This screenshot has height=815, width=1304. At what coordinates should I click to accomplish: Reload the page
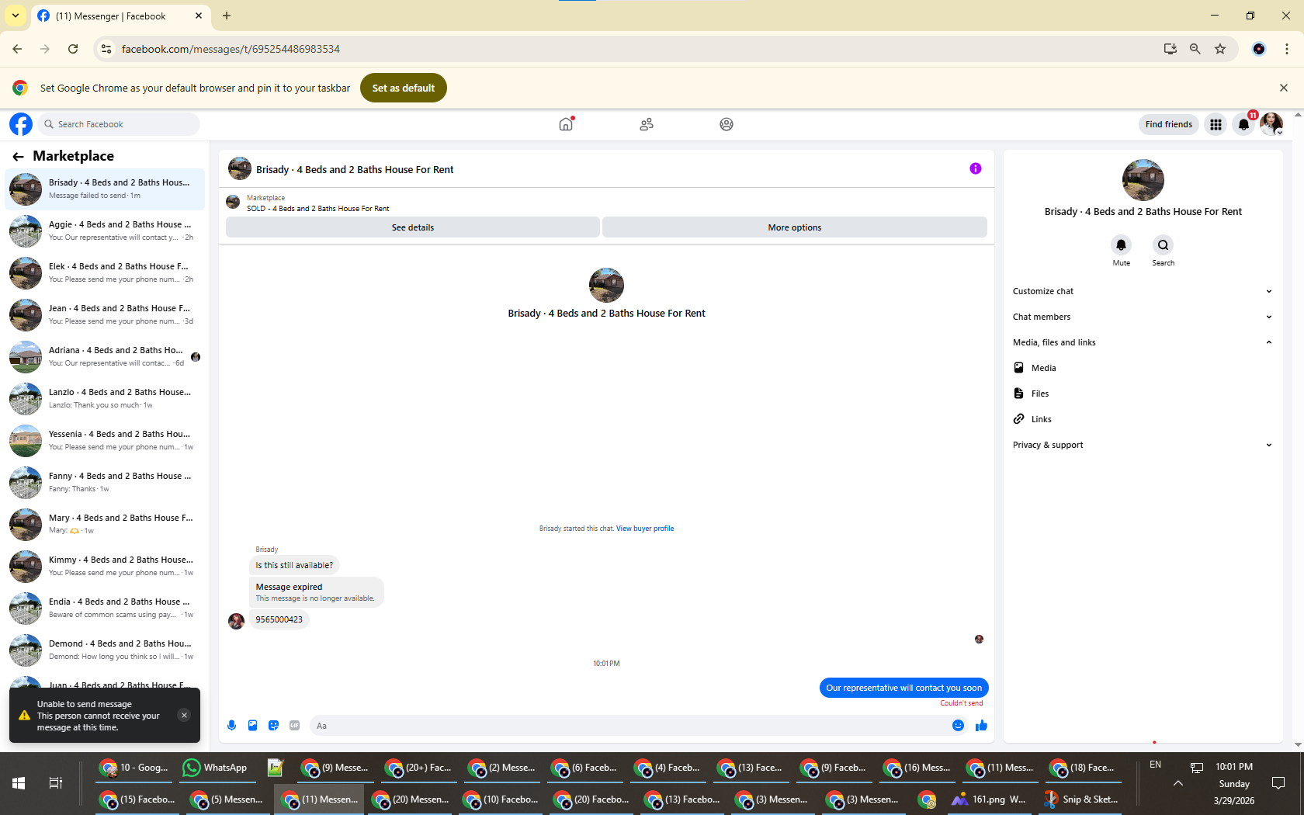(73, 49)
